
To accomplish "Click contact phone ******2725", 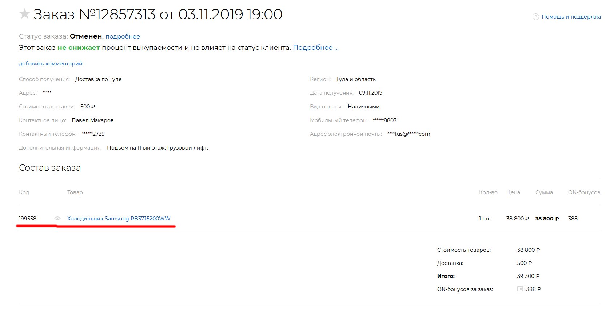I will pyautogui.click(x=93, y=134).
